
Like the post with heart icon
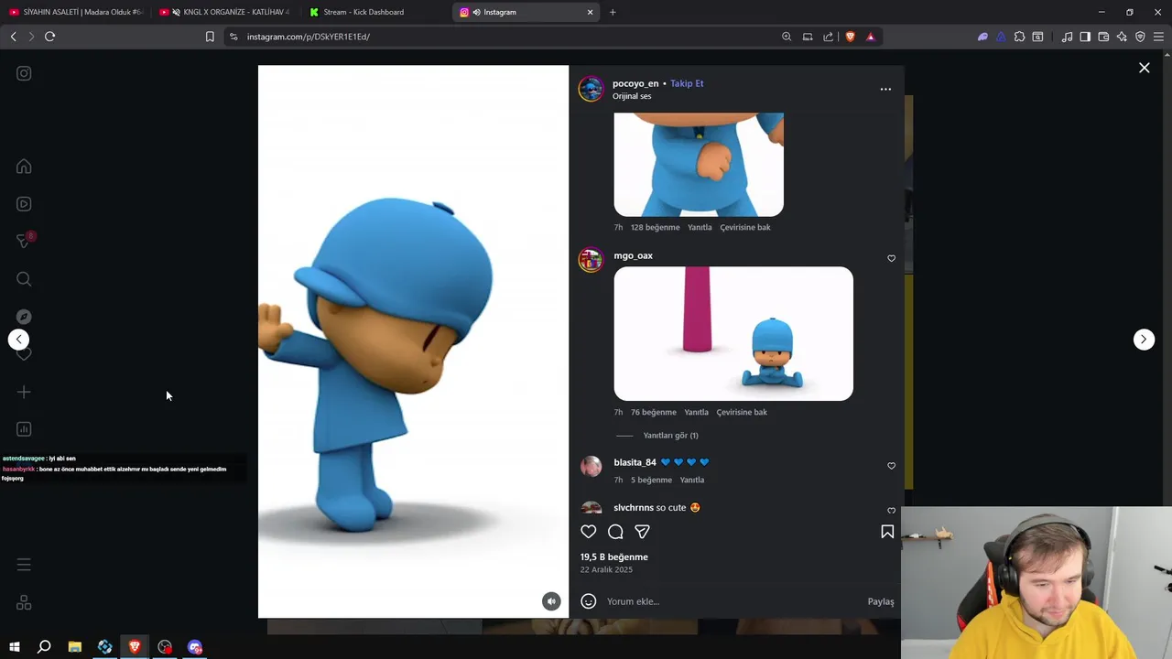[589, 532]
